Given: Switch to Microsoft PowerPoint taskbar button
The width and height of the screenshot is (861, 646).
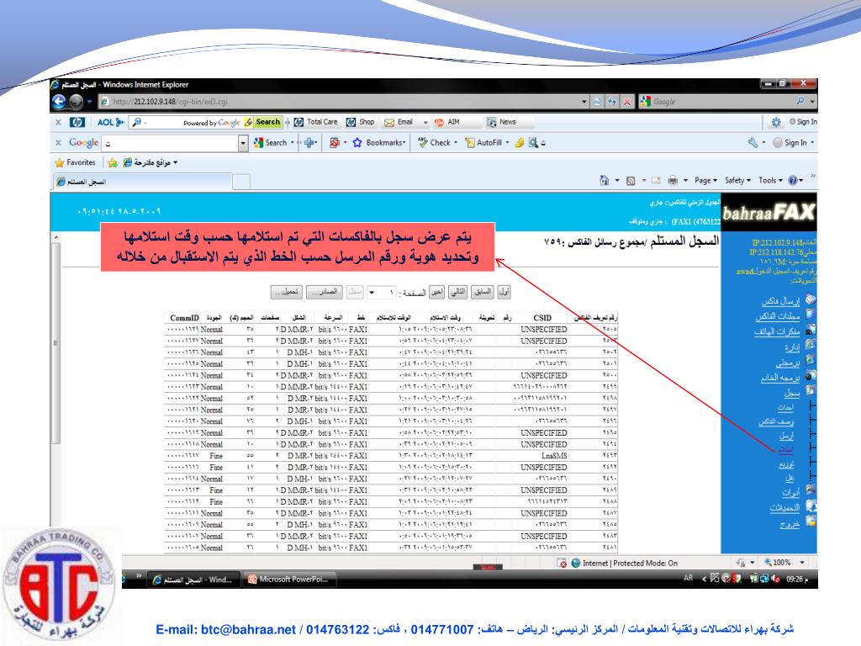Looking at the screenshot, I should click(x=289, y=579).
